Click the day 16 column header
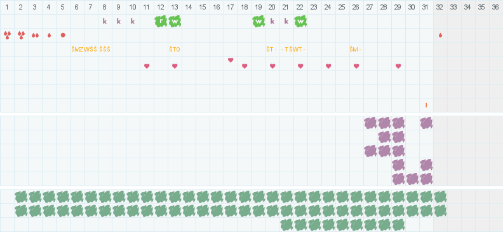The image size is (503, 232). [x=217, y=7]
